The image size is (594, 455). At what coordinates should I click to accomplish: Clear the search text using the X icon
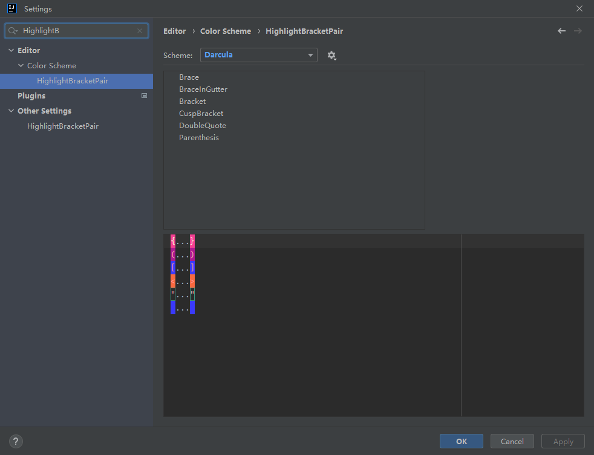click(140, 30)
